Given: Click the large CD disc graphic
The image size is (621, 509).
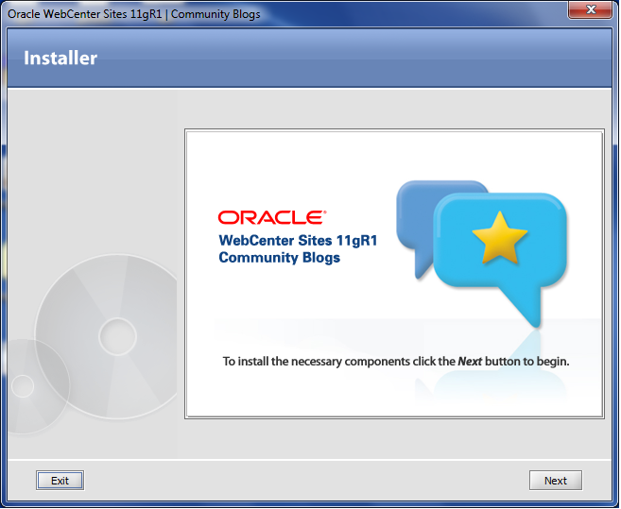Looking at the screenshot, I should (x=107, y=336).
